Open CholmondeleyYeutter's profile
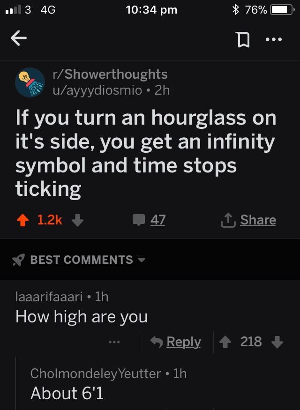This screenshot has height=410, width=300. pyautogui.click(x=96, y=373)
